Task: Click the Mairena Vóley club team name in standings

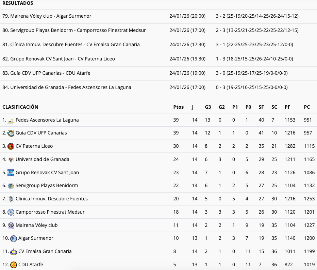Action: tap(36, 225)
